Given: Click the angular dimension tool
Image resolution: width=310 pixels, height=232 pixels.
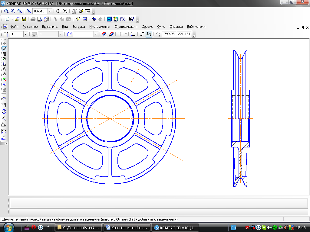Looking at the screenshot, I should tap(4, 125).
